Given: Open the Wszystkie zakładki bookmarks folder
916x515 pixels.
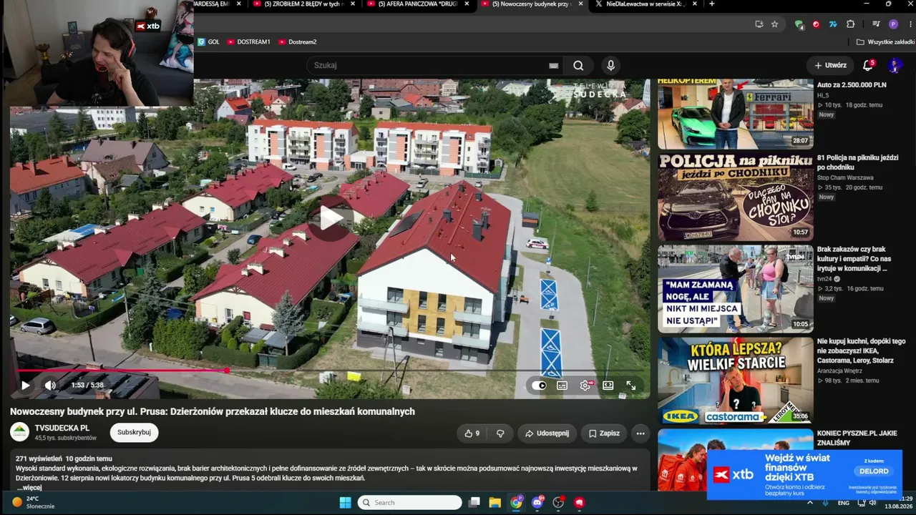Looking at the screenshot, I should 885,42.
